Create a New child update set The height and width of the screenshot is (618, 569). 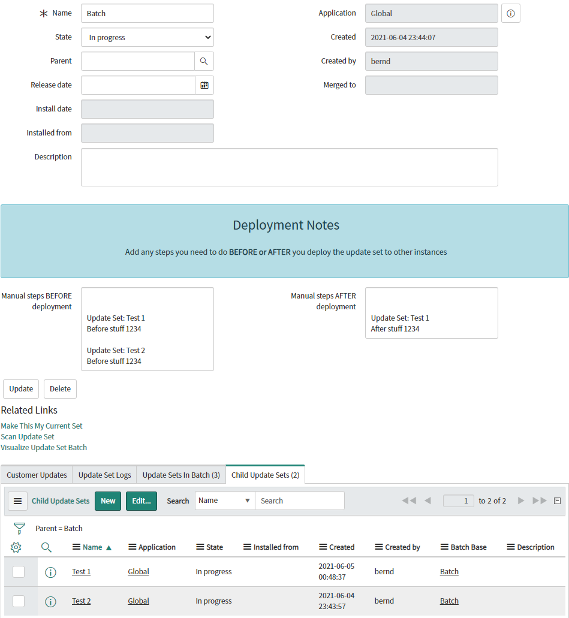(x=108, y=501)
